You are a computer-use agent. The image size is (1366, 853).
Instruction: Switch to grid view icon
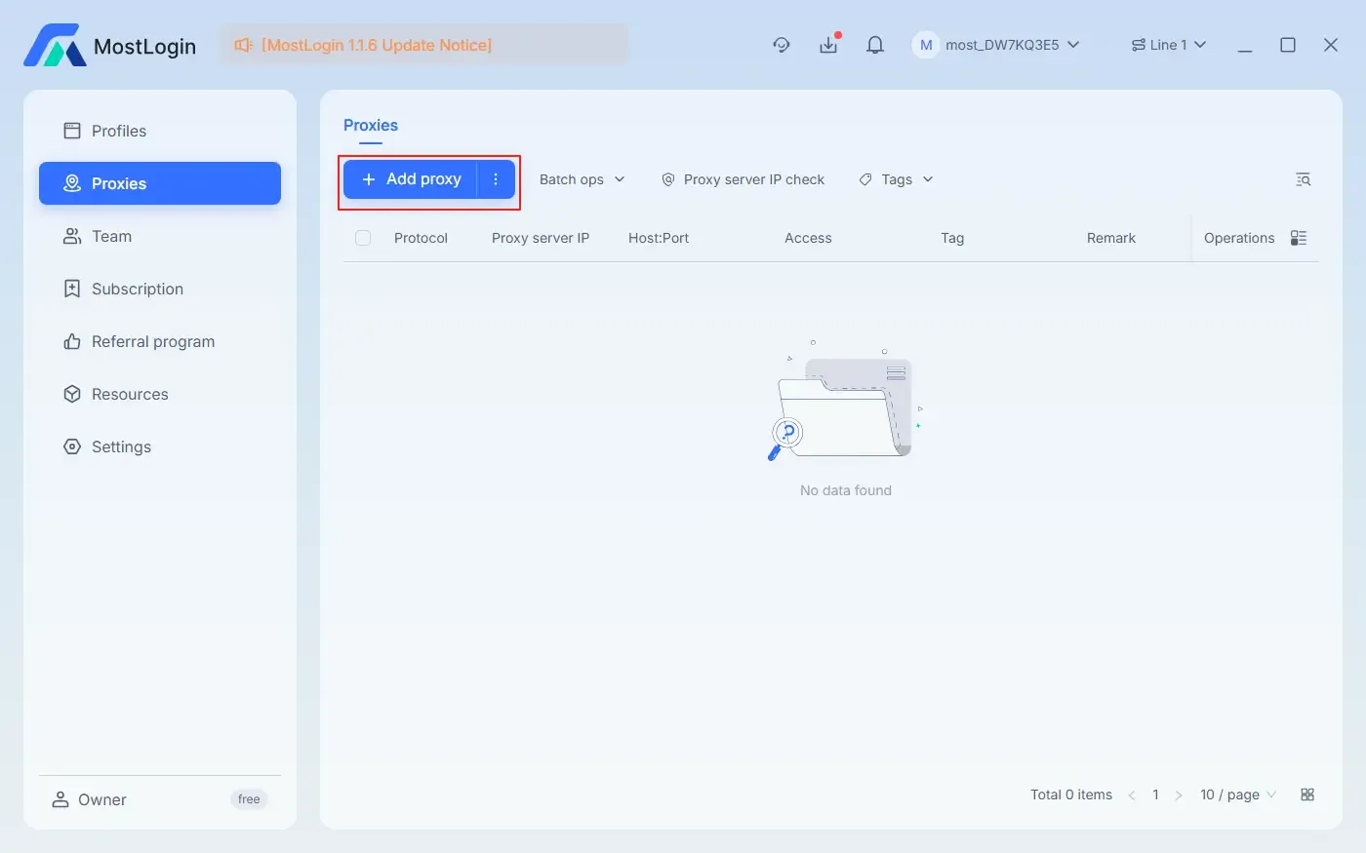point(1307,795)
